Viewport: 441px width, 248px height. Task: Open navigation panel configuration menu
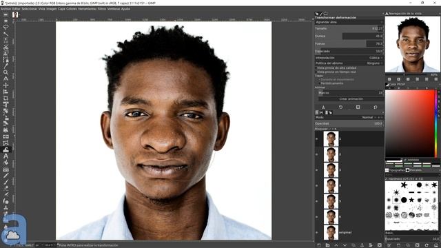click(439, 14)
